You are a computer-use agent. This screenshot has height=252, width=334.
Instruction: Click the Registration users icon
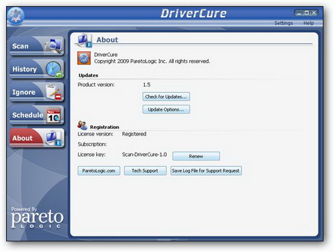tap(82, 125)
